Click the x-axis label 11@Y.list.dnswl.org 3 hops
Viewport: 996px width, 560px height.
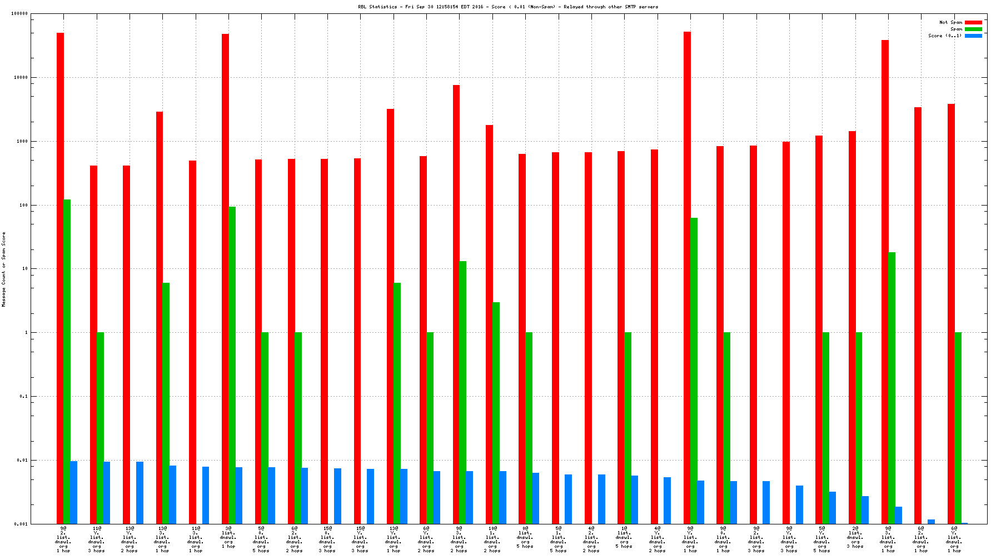pos(96,539)
